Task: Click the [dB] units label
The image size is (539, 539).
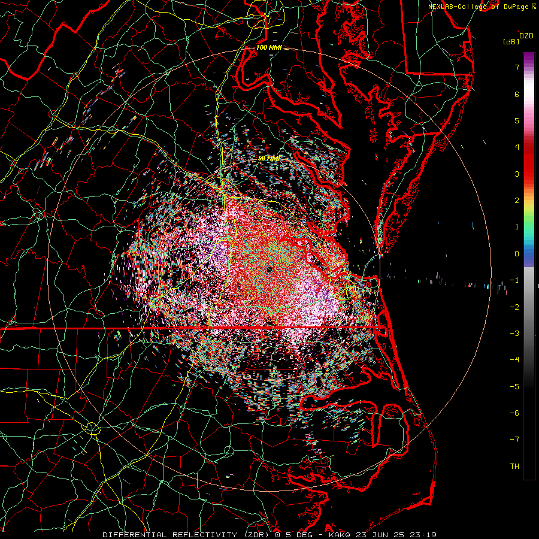Action: (511, 41)
